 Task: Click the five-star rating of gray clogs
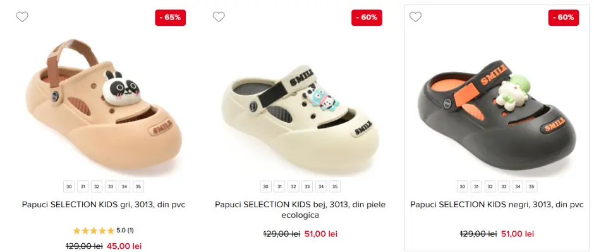pos(94,231)
